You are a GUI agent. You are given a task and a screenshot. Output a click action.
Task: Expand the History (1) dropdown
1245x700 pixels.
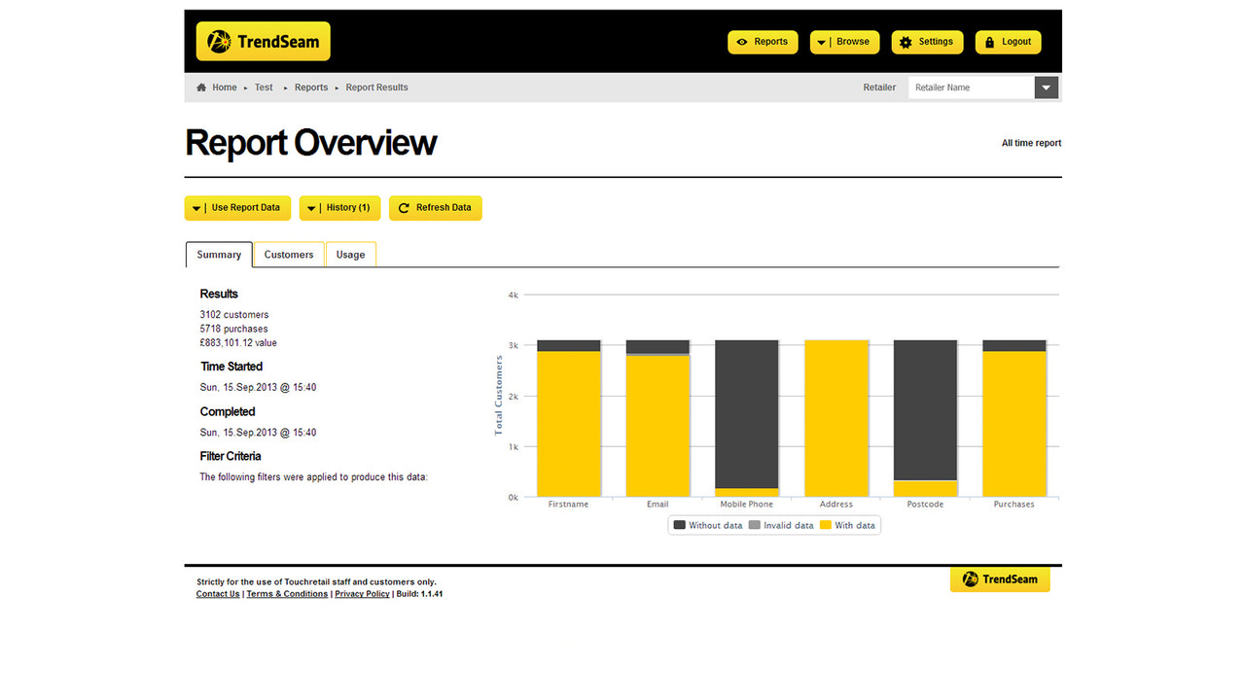[310, 207]
